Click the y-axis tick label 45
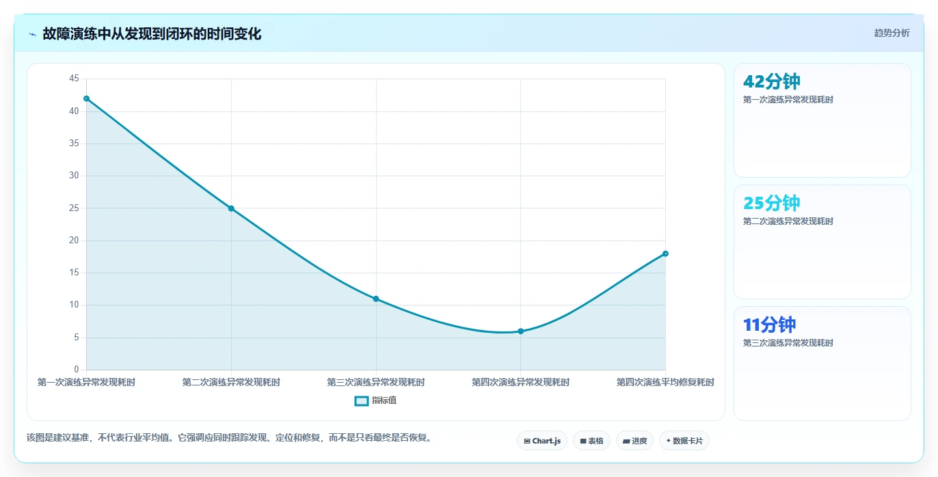 [74, 79]
